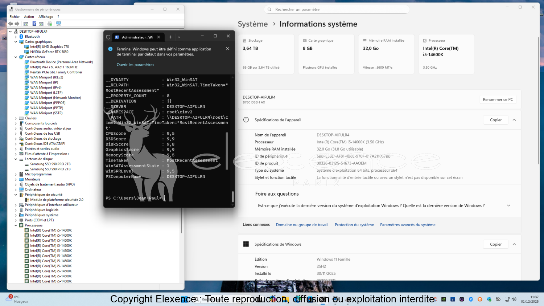The height and width of the screenshot is (306, 544).
Task: Click the scan for hardware changes toolbar icon
Action: (58, 24)
